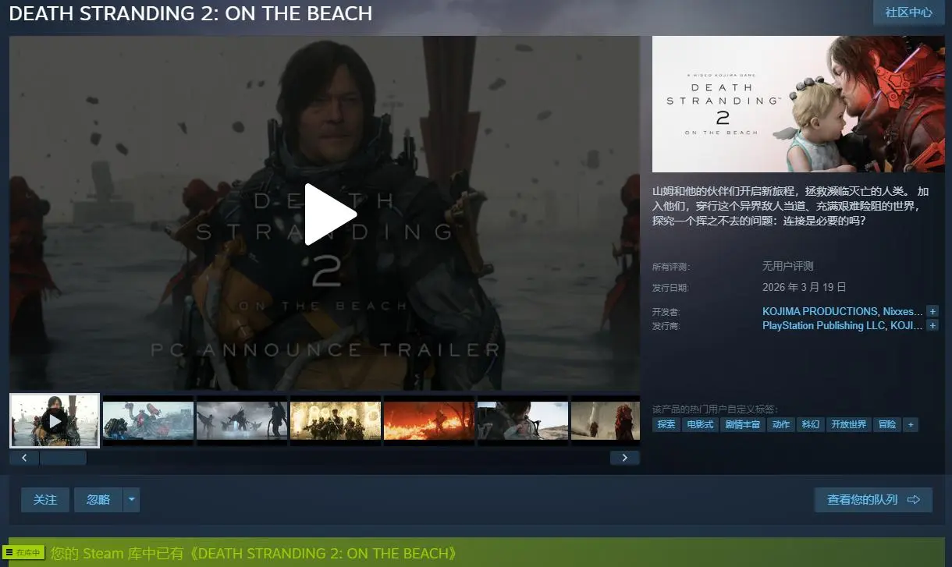The image size is (952, 567).
Task: Play the PC announce trailer video
Action: coord(329,214)
